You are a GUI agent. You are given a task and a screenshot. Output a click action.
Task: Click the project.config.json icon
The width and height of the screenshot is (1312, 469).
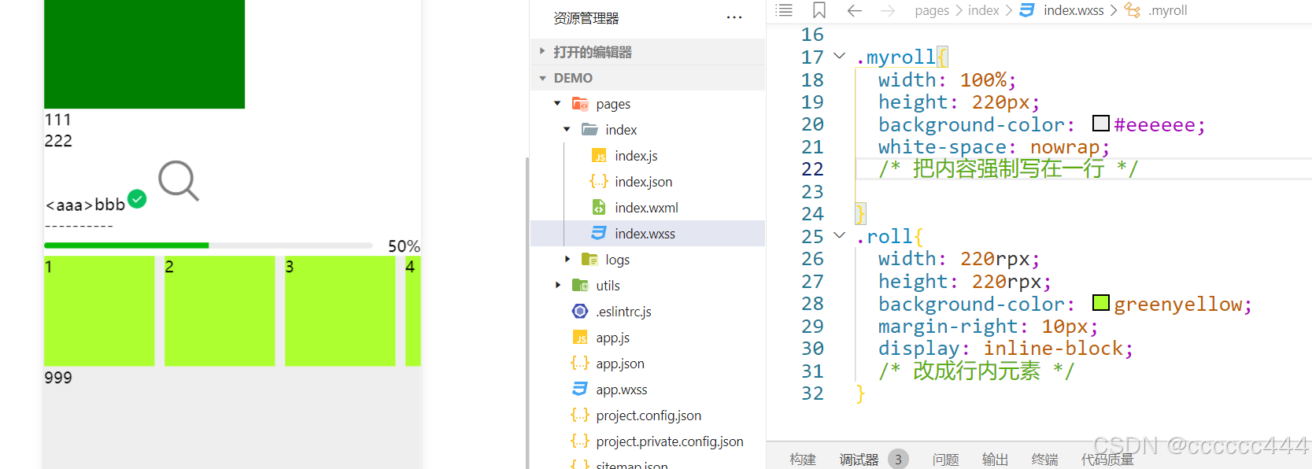pos(580,415)
